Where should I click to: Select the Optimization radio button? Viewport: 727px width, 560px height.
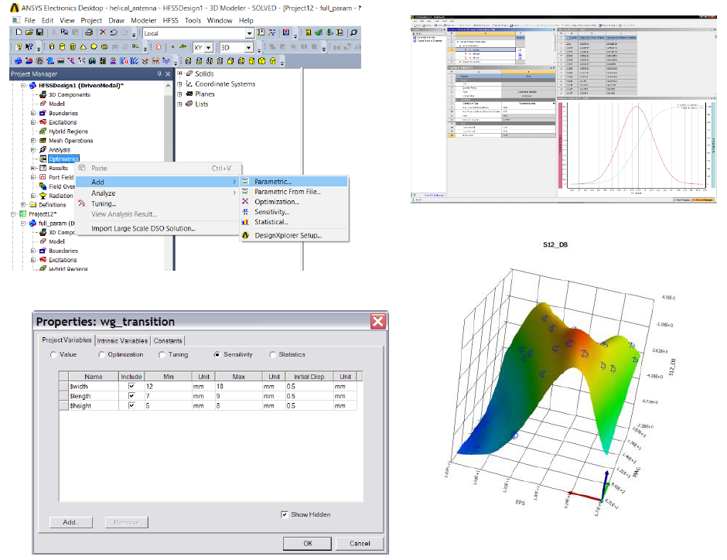(101, 354)
